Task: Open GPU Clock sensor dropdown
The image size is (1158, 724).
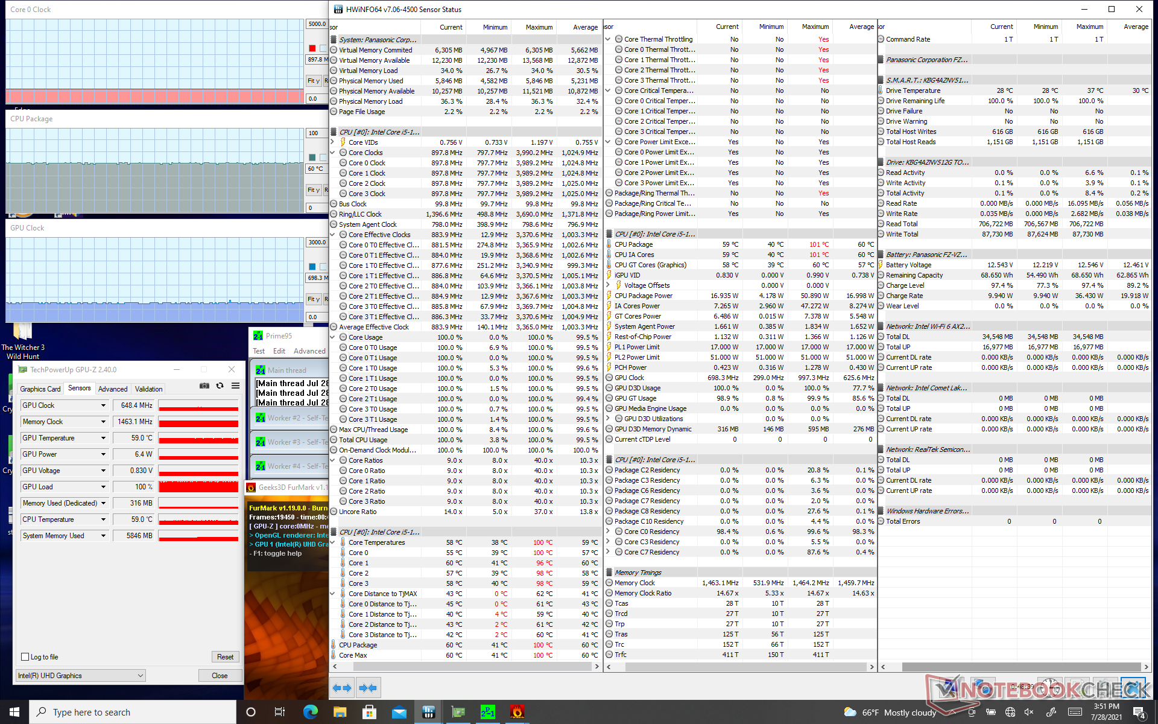Action: [103, 405]
